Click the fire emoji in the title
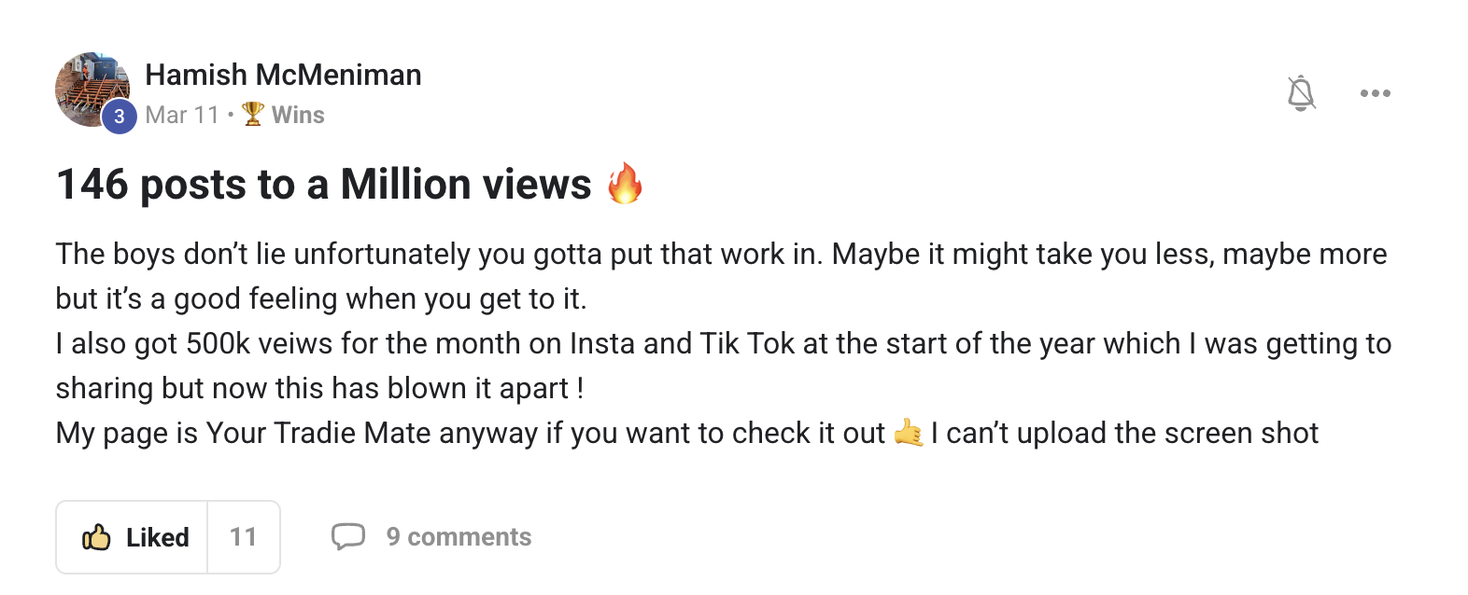 coord(625,183)
